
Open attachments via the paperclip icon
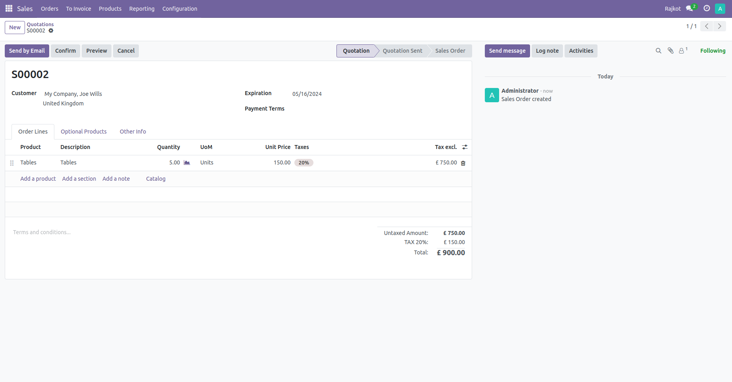tap(670, 51)
